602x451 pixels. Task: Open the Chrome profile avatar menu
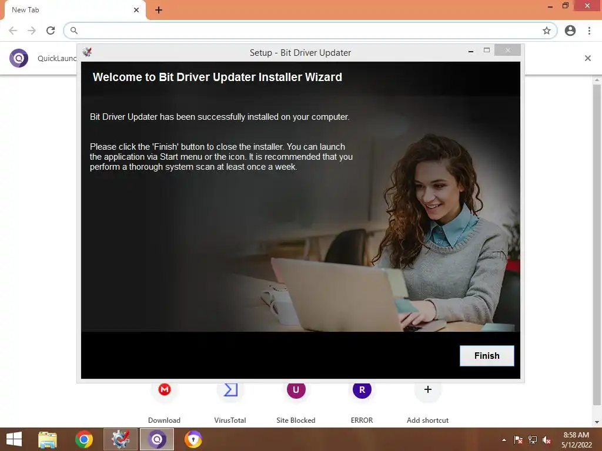[x=570, y=31]
